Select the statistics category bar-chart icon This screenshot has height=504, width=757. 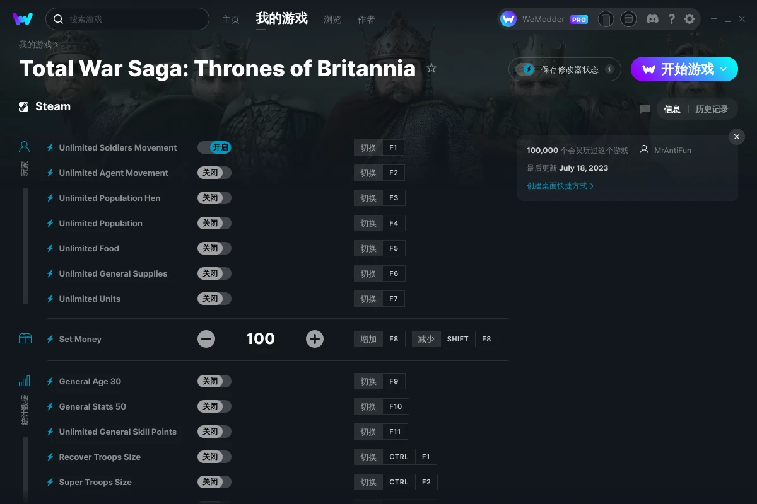25,381
